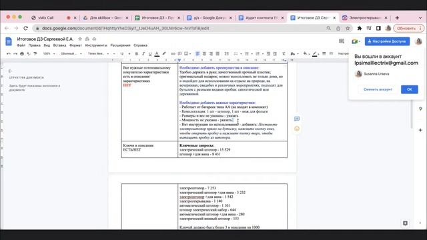
Task: Open line and paragraph spacing options
Action: click(x=226, y=54)
